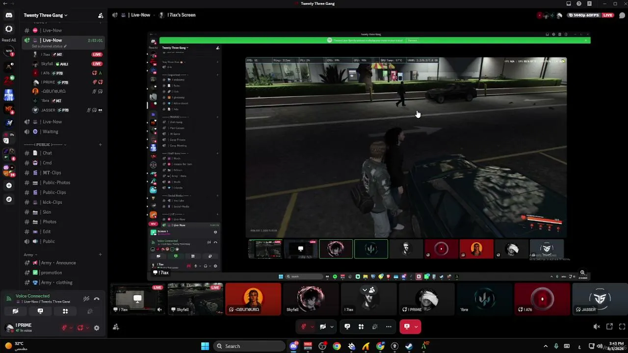
Task: Collapse the PUBLIC channel category
Action: click(x=44, y=145)
